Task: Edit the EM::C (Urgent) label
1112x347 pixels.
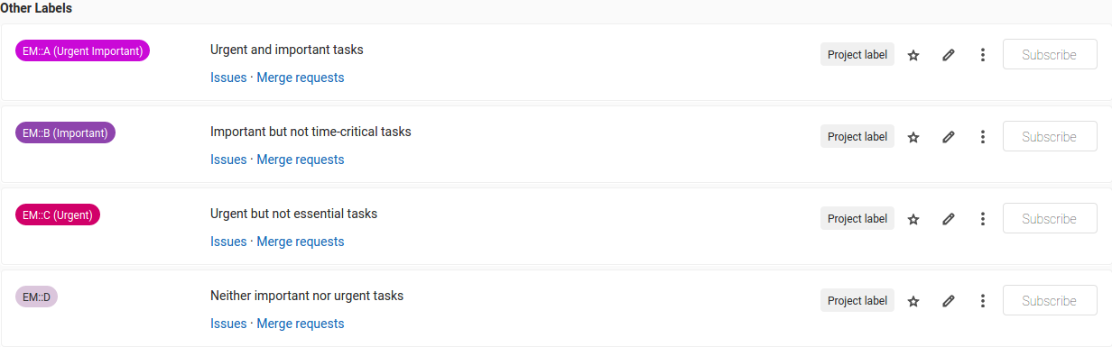Action: tap(948, 219)
